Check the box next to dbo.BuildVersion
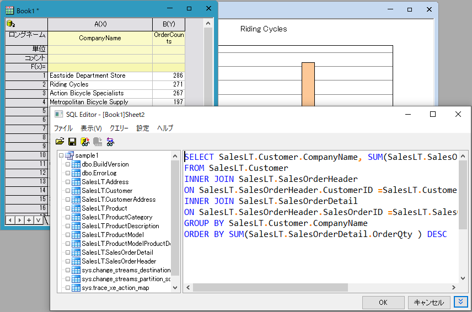Screen dimensions: 472x312 [68, 164]
